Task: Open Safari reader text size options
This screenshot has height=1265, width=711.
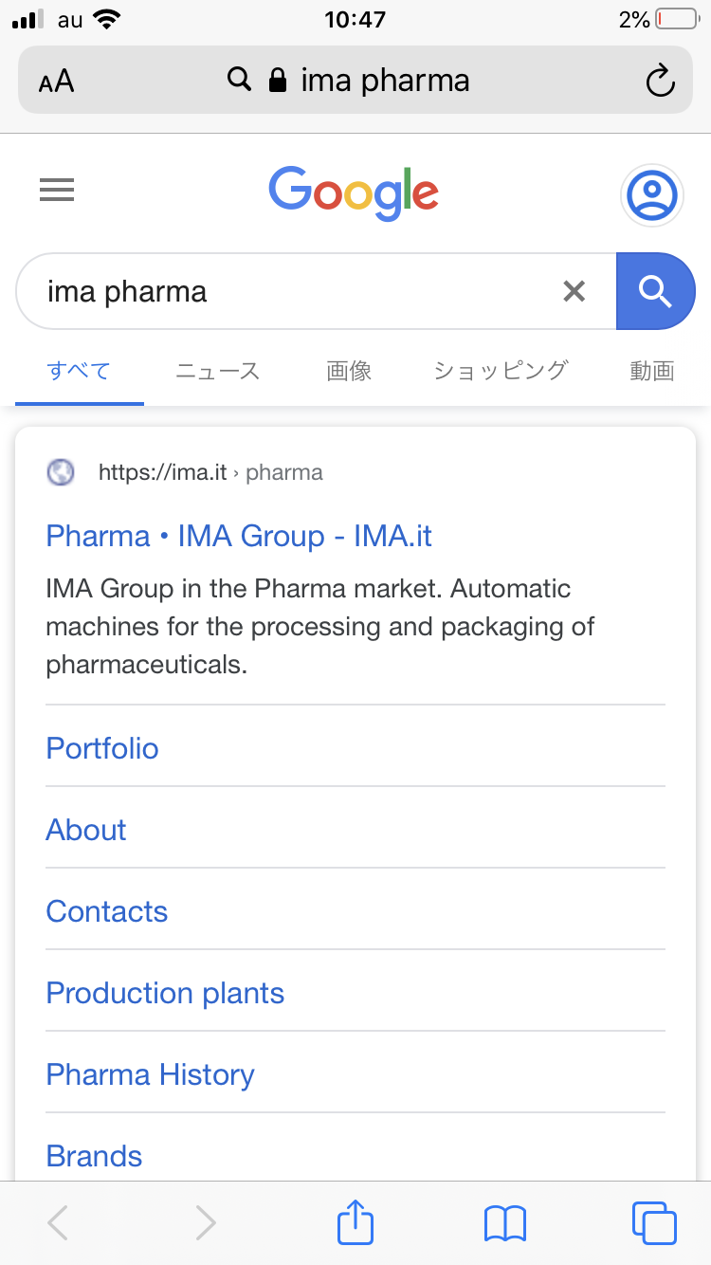Action: click(57, 82)
